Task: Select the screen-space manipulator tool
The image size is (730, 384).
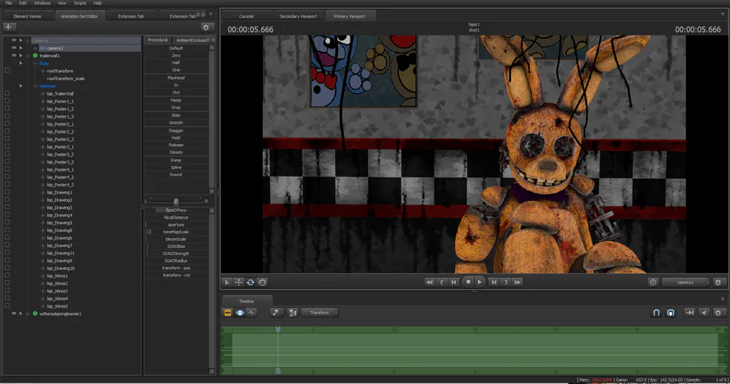Action: [x=262, y=282]
